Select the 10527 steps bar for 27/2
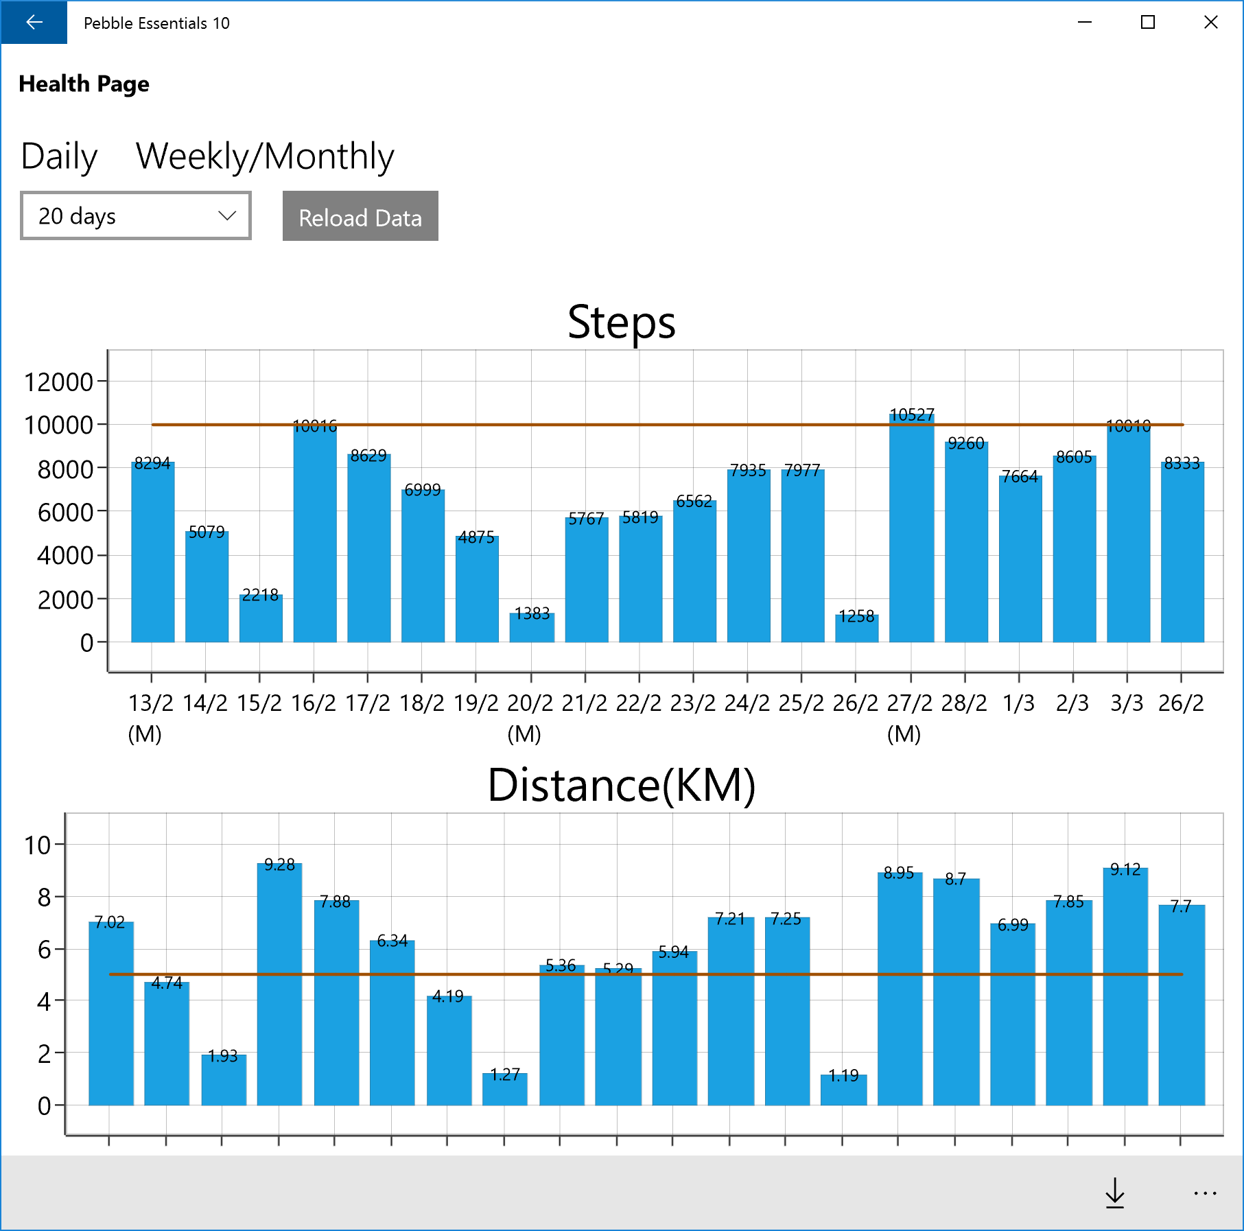1244x1231 pixels. click(x=911, y=528)
